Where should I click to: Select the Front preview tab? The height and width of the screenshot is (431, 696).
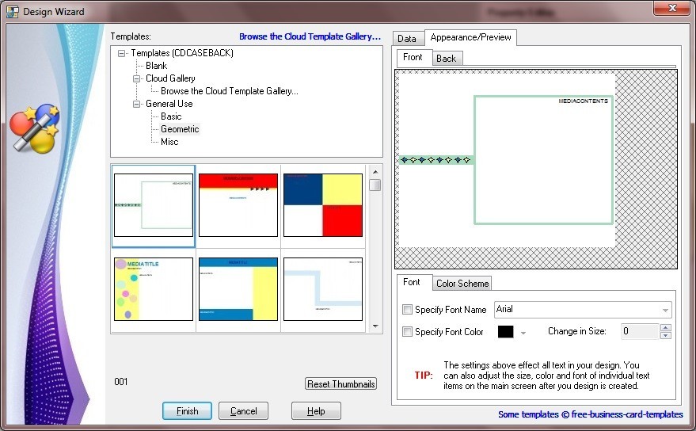[413, 57]
